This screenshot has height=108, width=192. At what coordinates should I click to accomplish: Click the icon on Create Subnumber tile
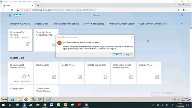pos(105,77)
